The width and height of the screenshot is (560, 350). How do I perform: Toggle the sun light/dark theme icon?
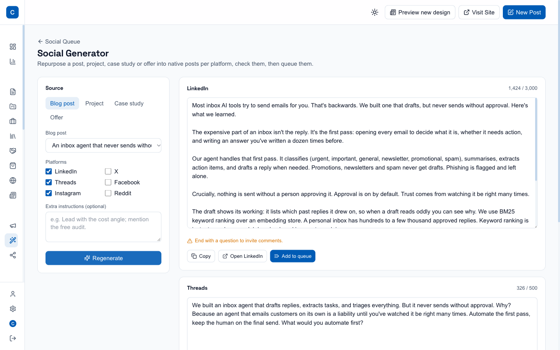point(374,12)
